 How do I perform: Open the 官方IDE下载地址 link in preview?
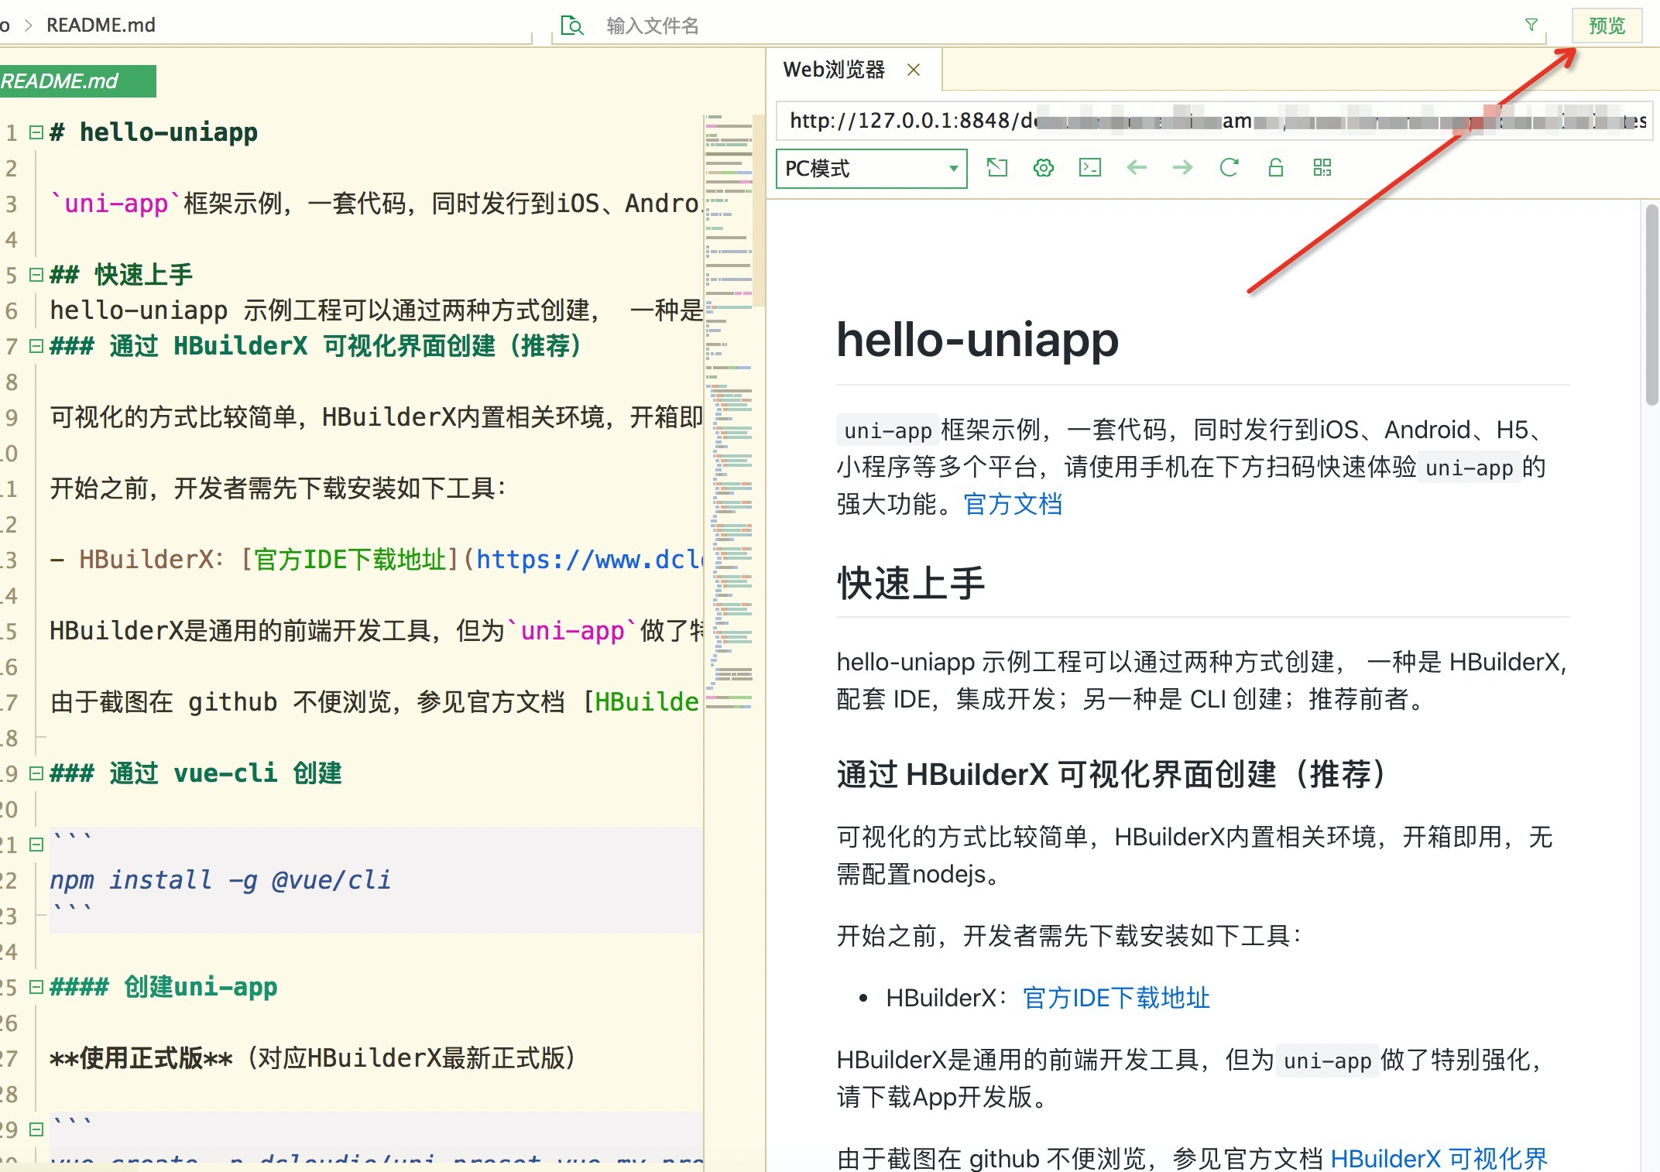[x=1116, y=998]
